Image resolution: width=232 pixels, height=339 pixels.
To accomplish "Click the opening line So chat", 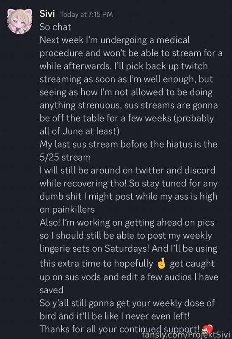I will coord(55,27).
